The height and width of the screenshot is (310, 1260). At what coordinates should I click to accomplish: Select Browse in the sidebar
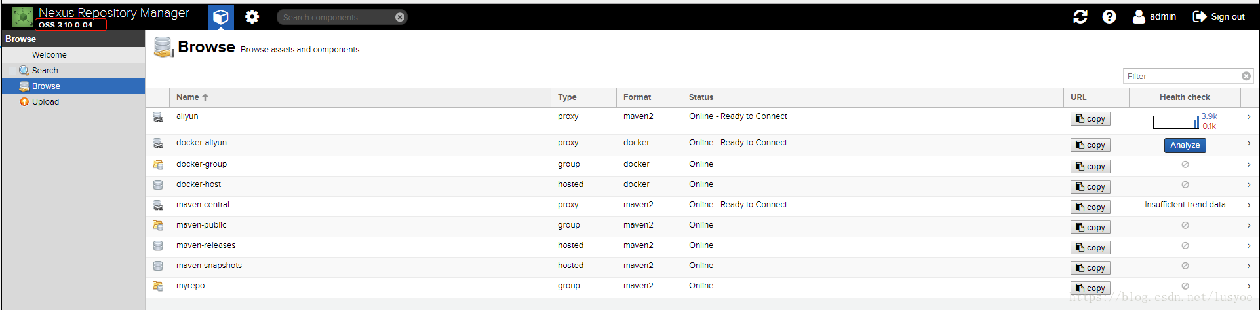pos(73,86)
